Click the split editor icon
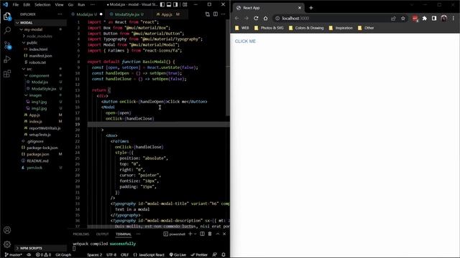This screenshot has height=258, width=460. tap(216, 14)
